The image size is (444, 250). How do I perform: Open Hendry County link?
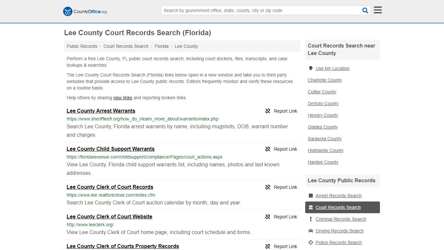coord(323,115)
